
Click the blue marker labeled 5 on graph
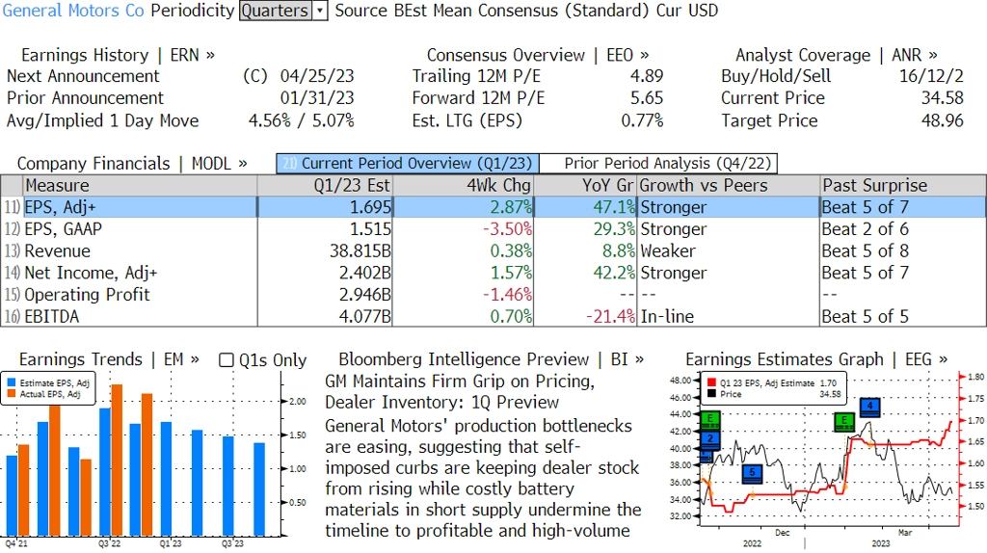tap(752, 473)
